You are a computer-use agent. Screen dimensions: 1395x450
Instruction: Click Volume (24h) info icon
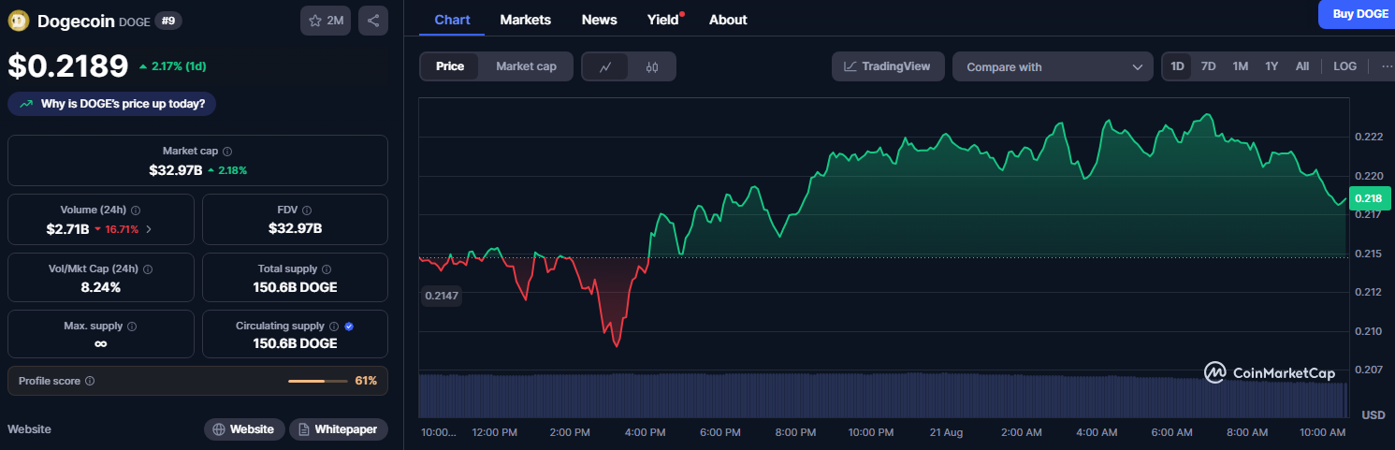tap(136, 210)
